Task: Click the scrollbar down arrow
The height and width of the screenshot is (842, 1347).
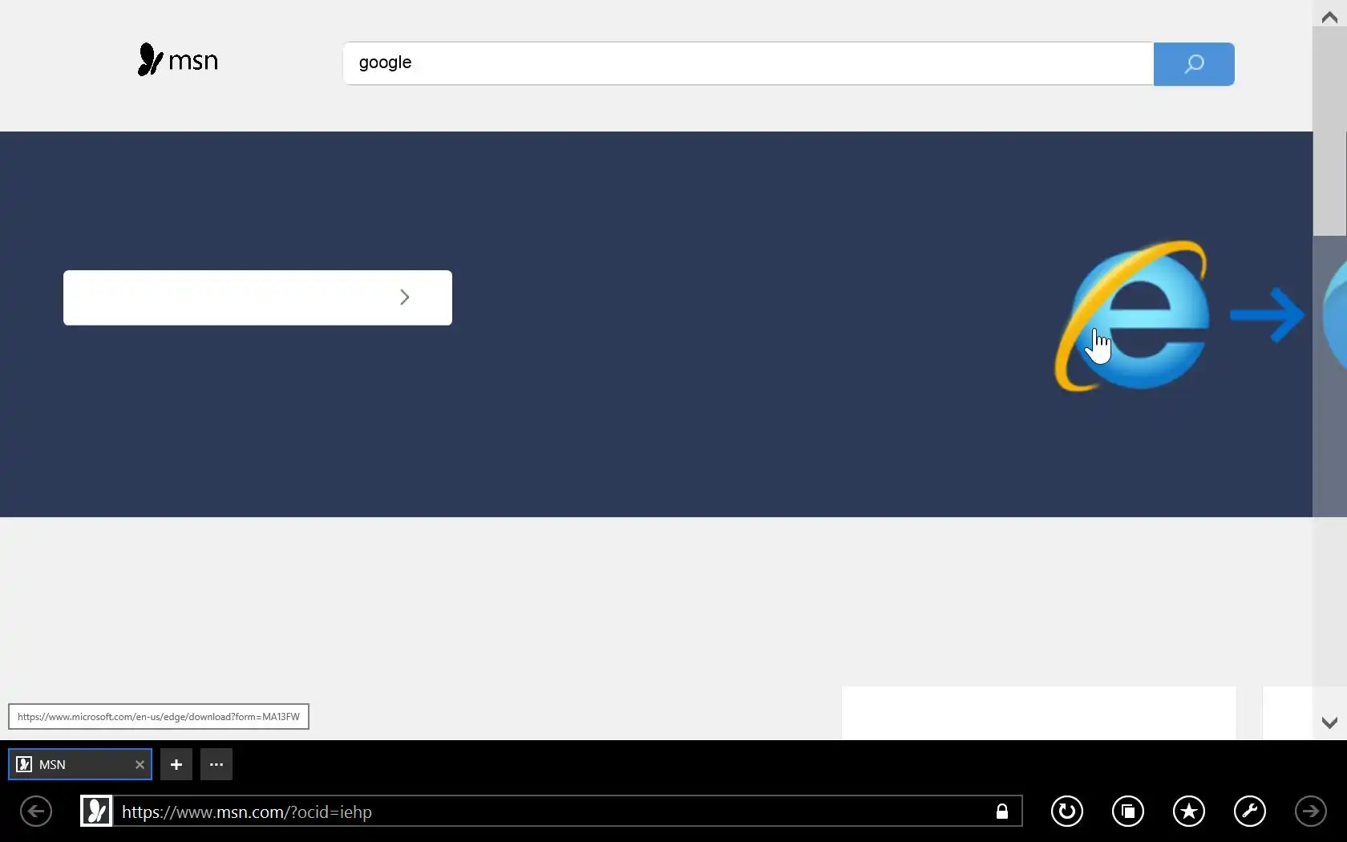Action: [1329, 723]
